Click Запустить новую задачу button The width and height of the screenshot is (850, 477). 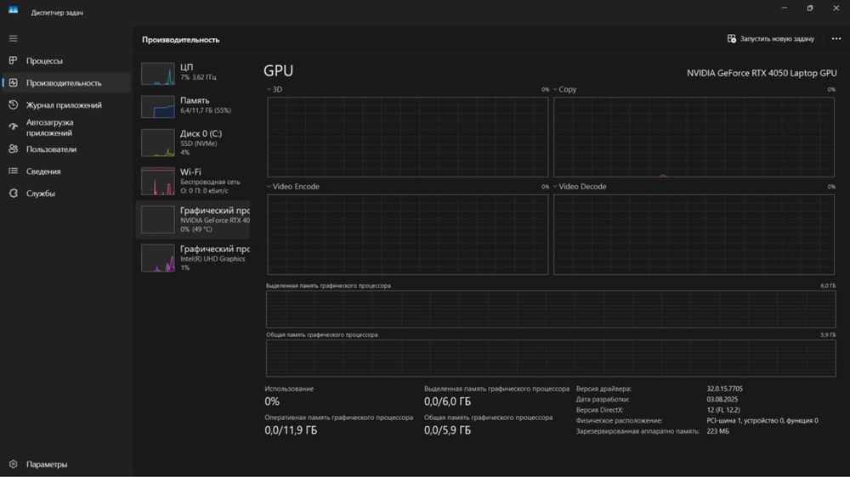click(x=771, y=38)
